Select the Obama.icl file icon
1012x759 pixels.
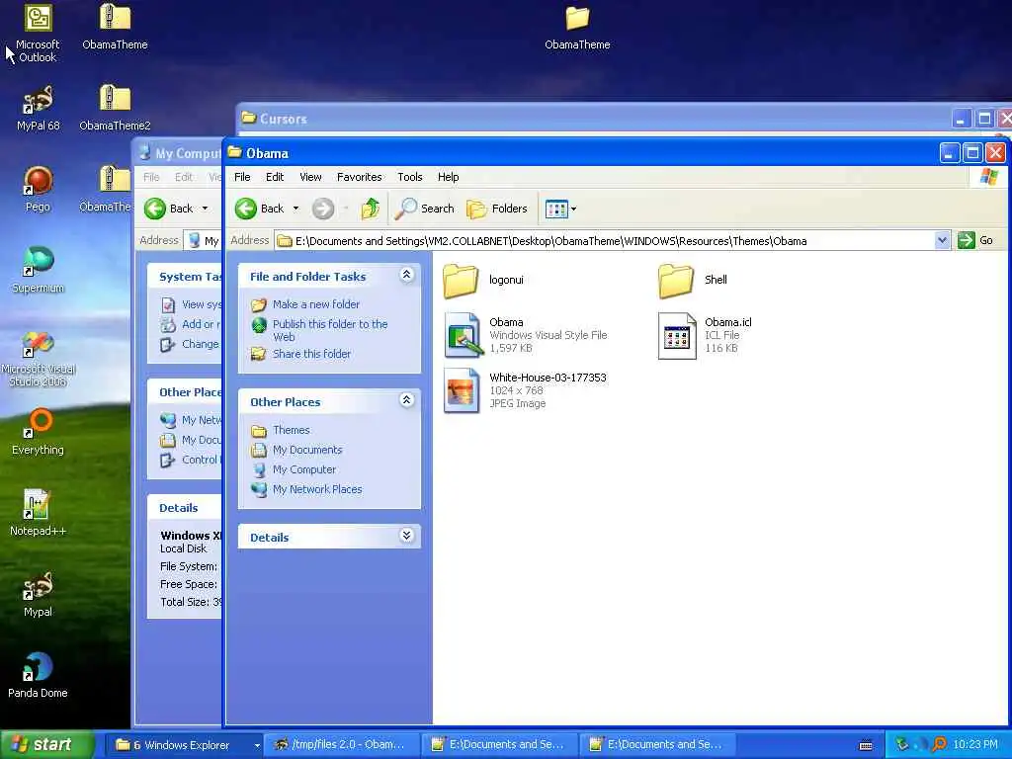coord(677,336)
